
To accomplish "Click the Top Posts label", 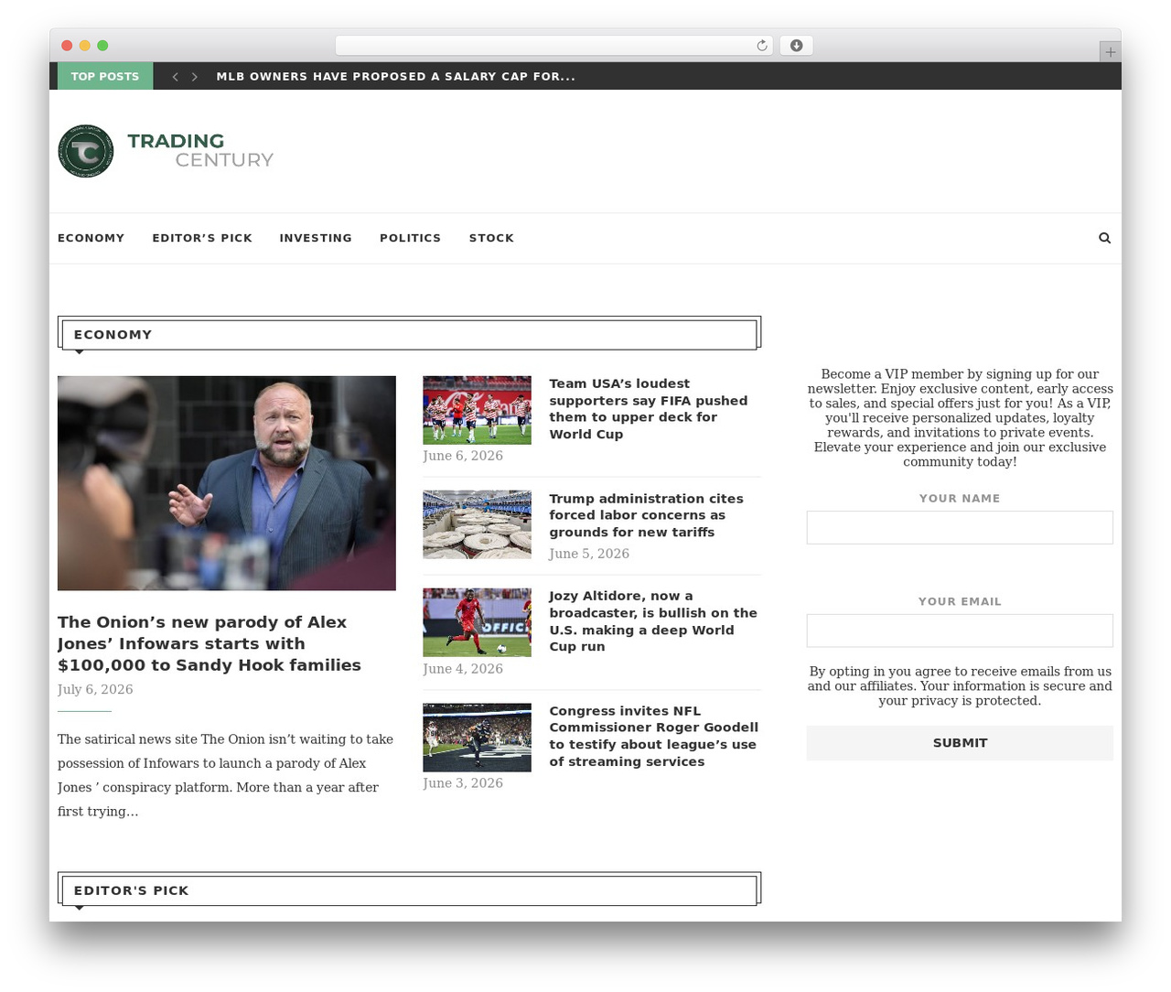I will click(105, 77).
